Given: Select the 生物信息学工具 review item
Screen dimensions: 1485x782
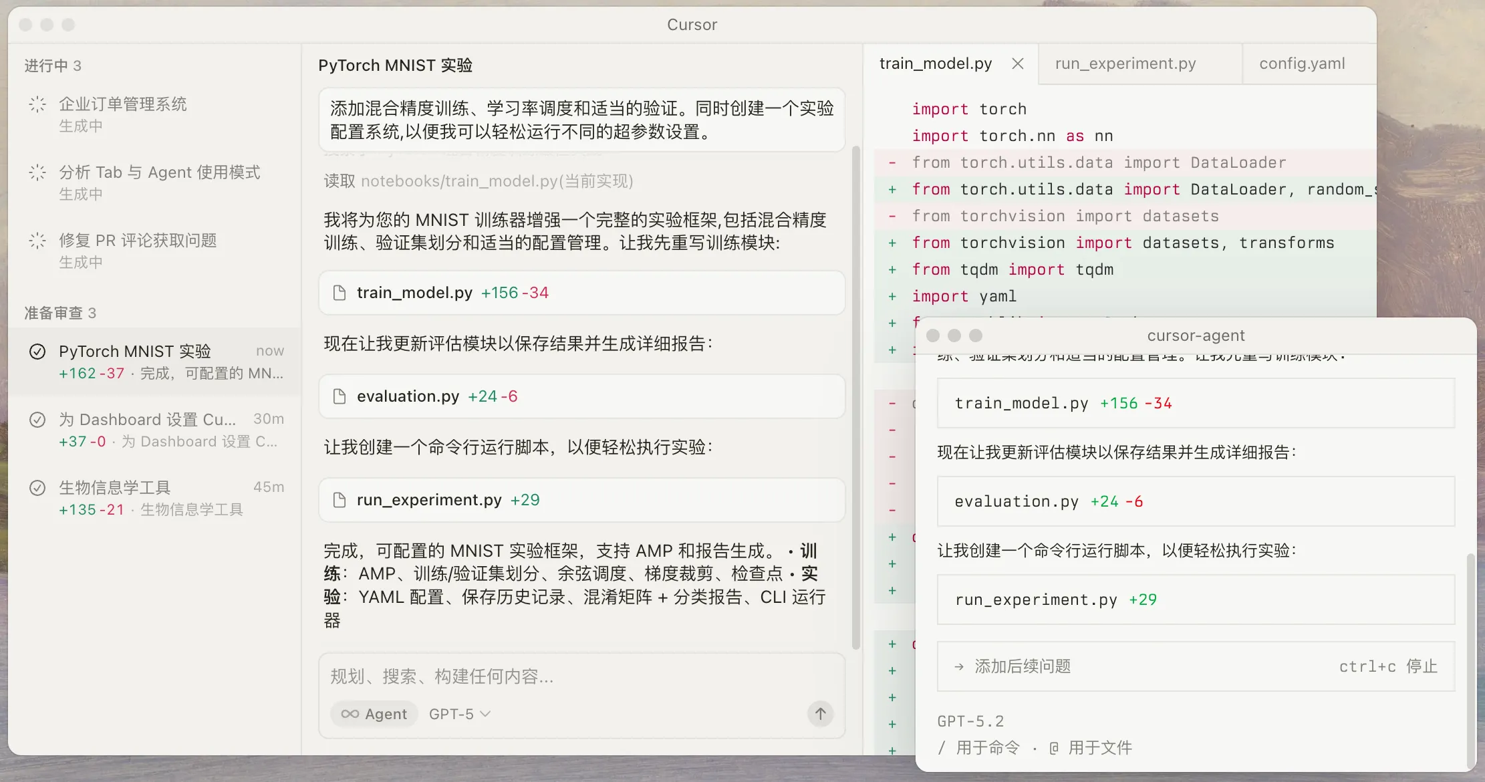Looking at the screenshot, I should [x=154, y=498].
